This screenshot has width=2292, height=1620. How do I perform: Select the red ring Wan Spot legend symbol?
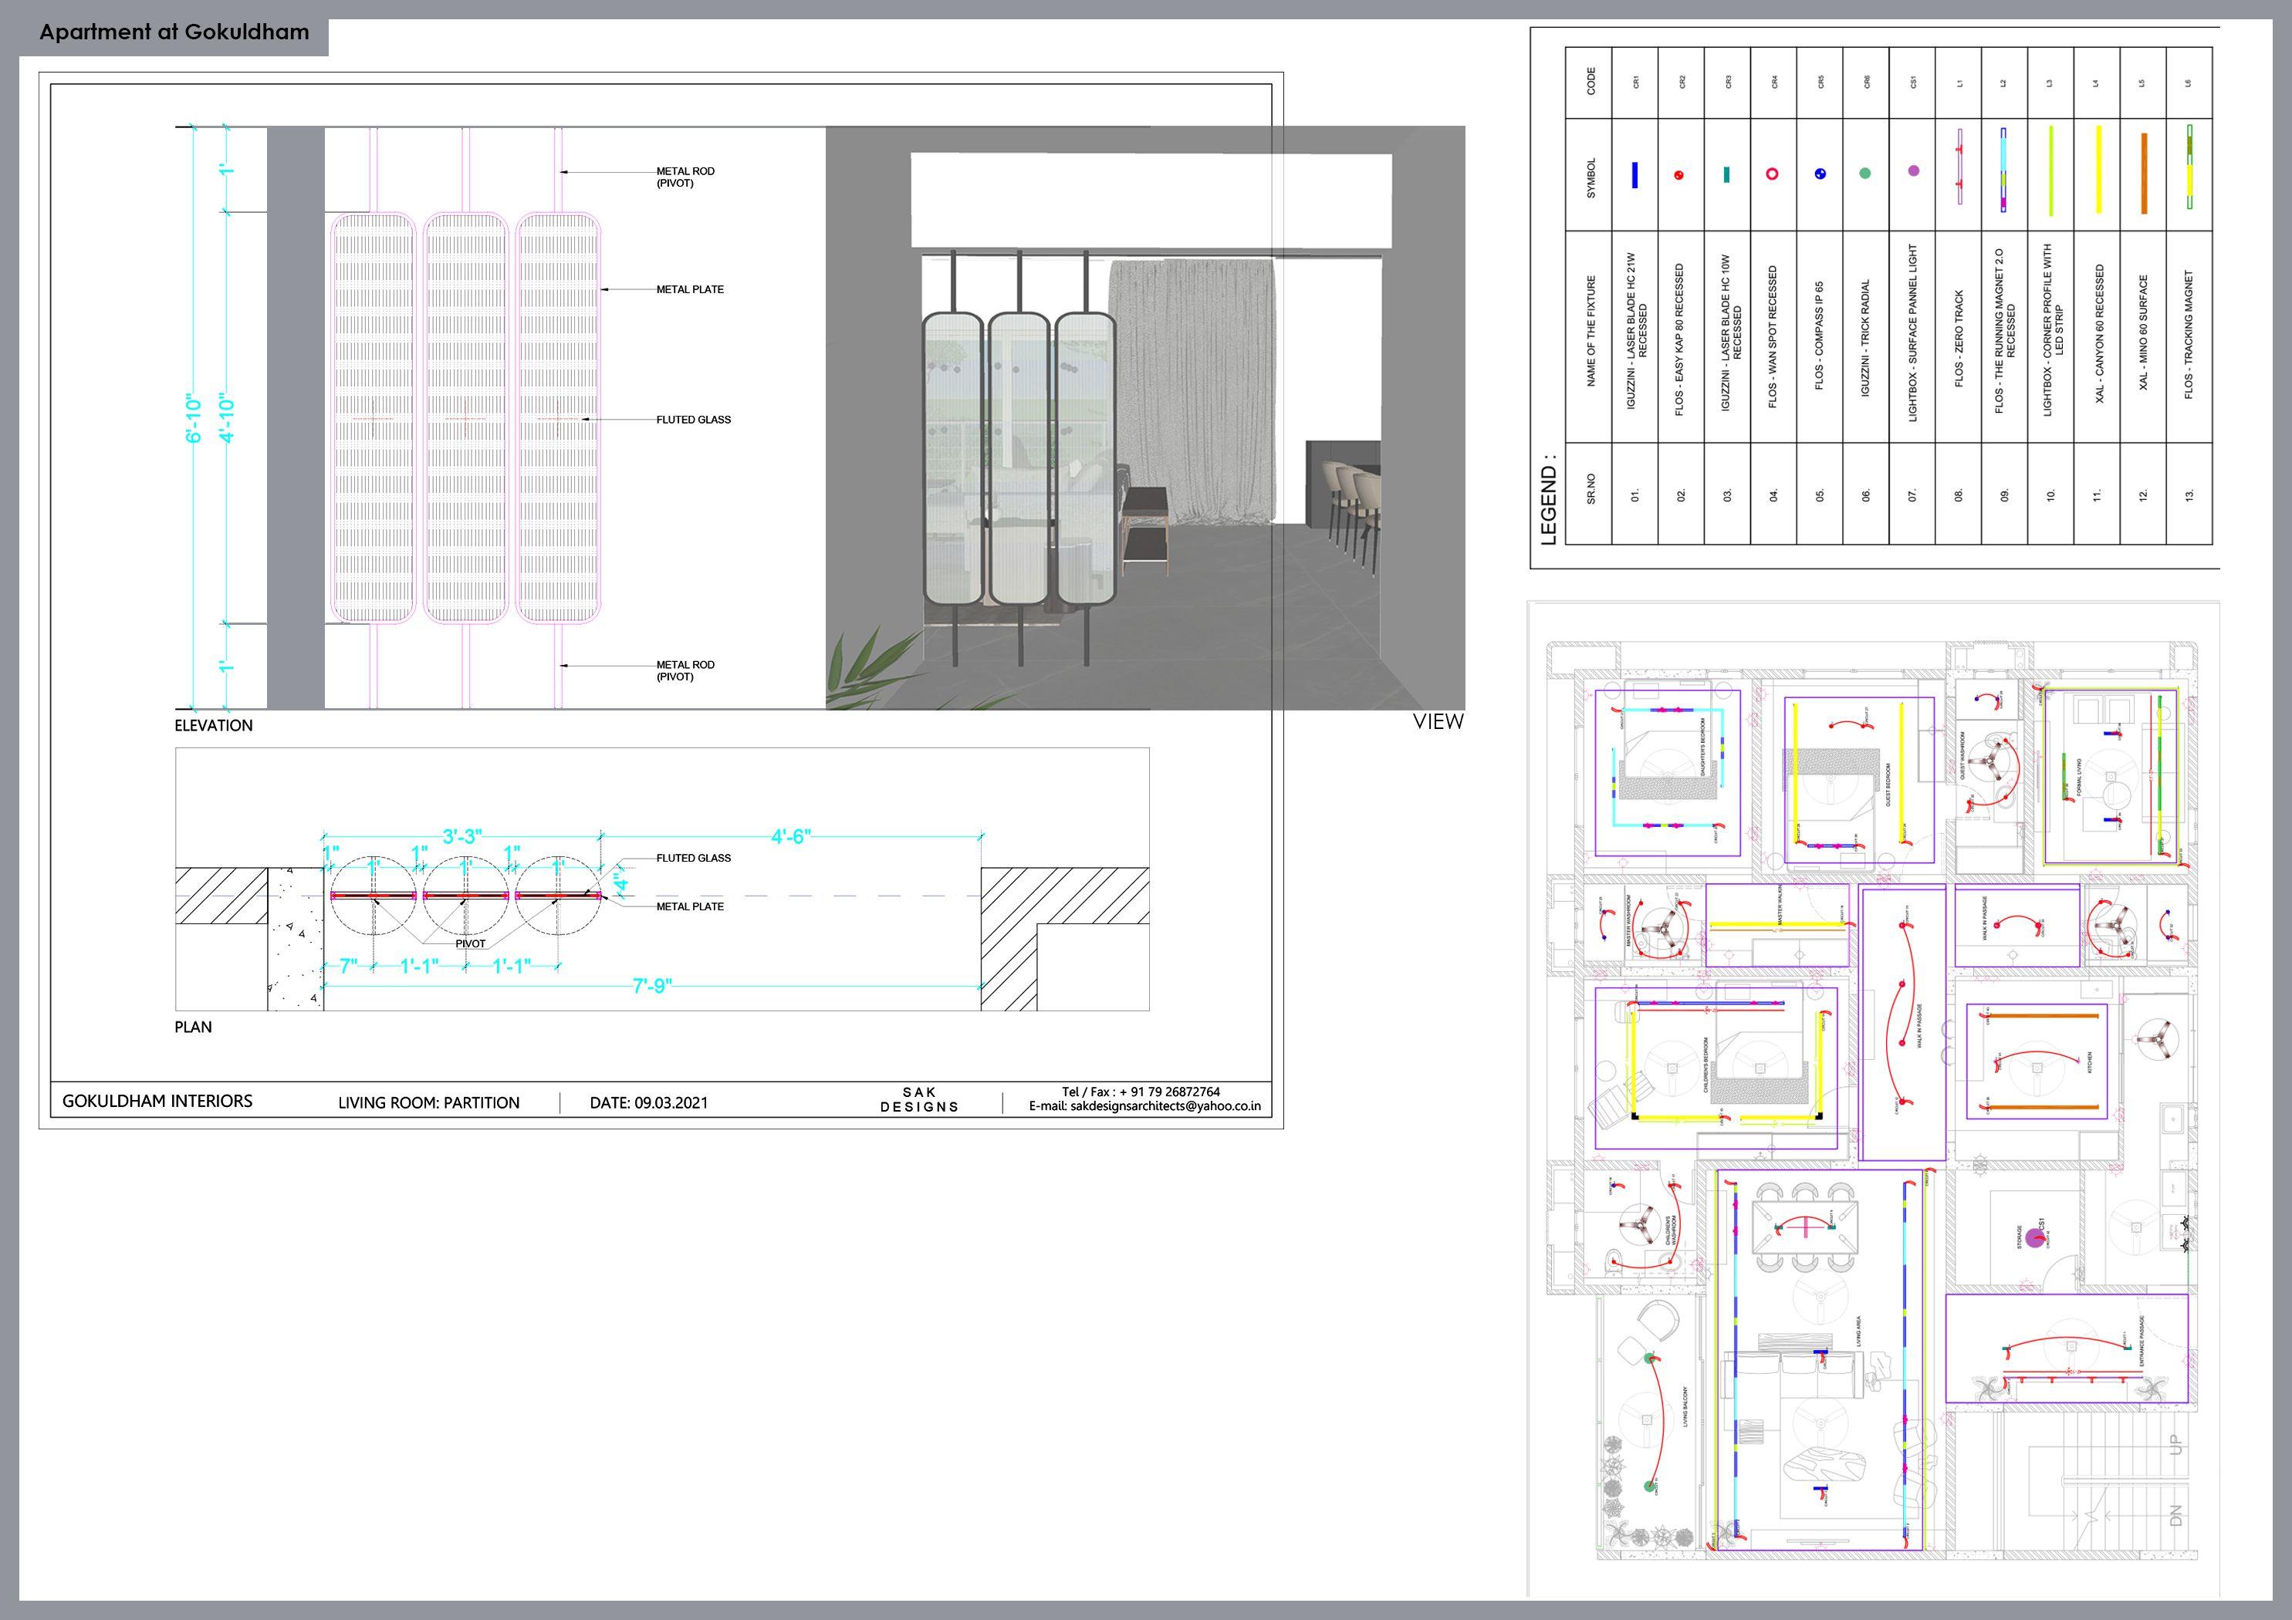pyautogui.click(x=1772, y=174)
